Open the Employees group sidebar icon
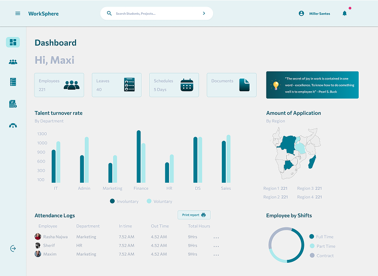378x276 pixels. (13, 62)
